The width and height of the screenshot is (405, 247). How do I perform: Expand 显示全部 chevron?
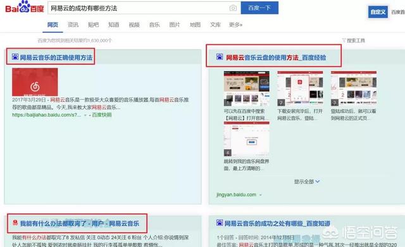click(x=318, y=181)
